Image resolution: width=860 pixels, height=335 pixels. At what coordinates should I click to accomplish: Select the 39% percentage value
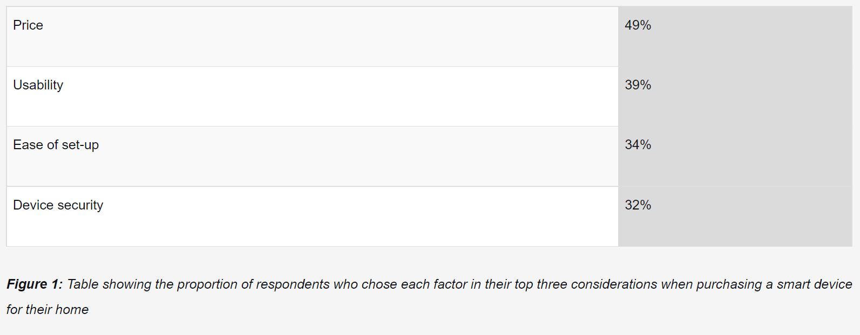tap(638, 85)
